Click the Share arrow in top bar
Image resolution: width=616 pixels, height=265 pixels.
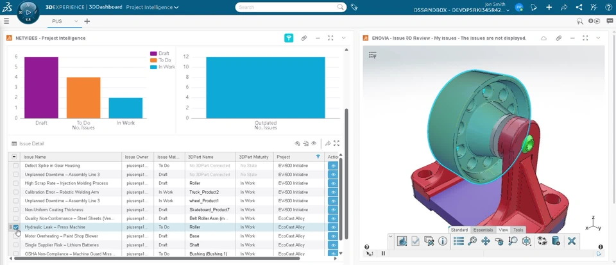click(564, 7)
